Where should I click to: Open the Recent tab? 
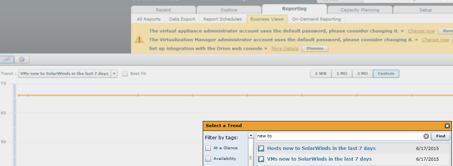pos(163,10)
